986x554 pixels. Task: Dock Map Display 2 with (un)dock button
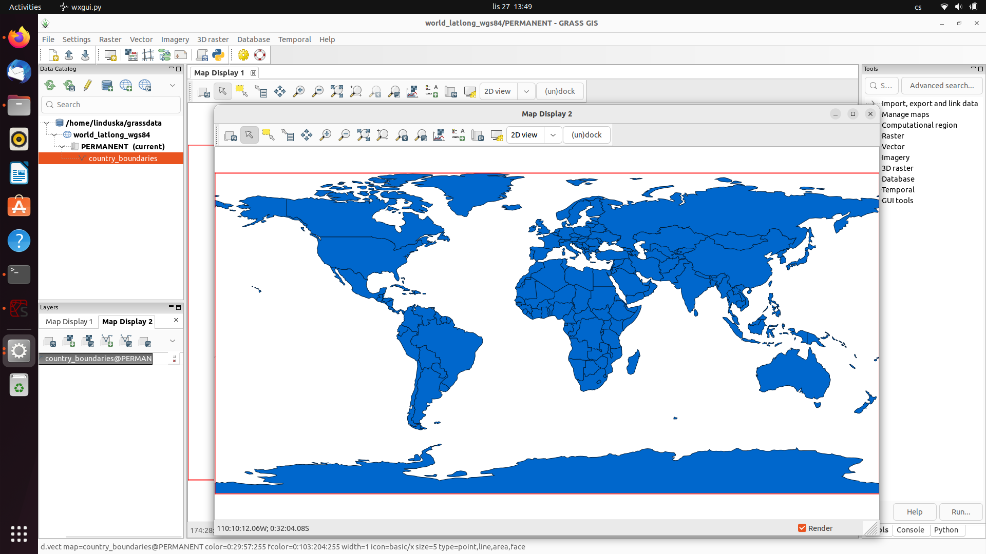(586, 135)
